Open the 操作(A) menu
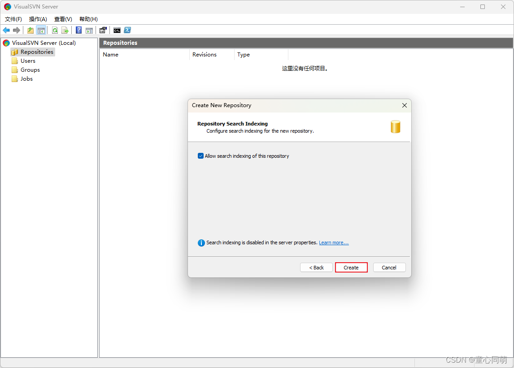The height and width of the screenshot is (368, 514). tap(38, 19)
